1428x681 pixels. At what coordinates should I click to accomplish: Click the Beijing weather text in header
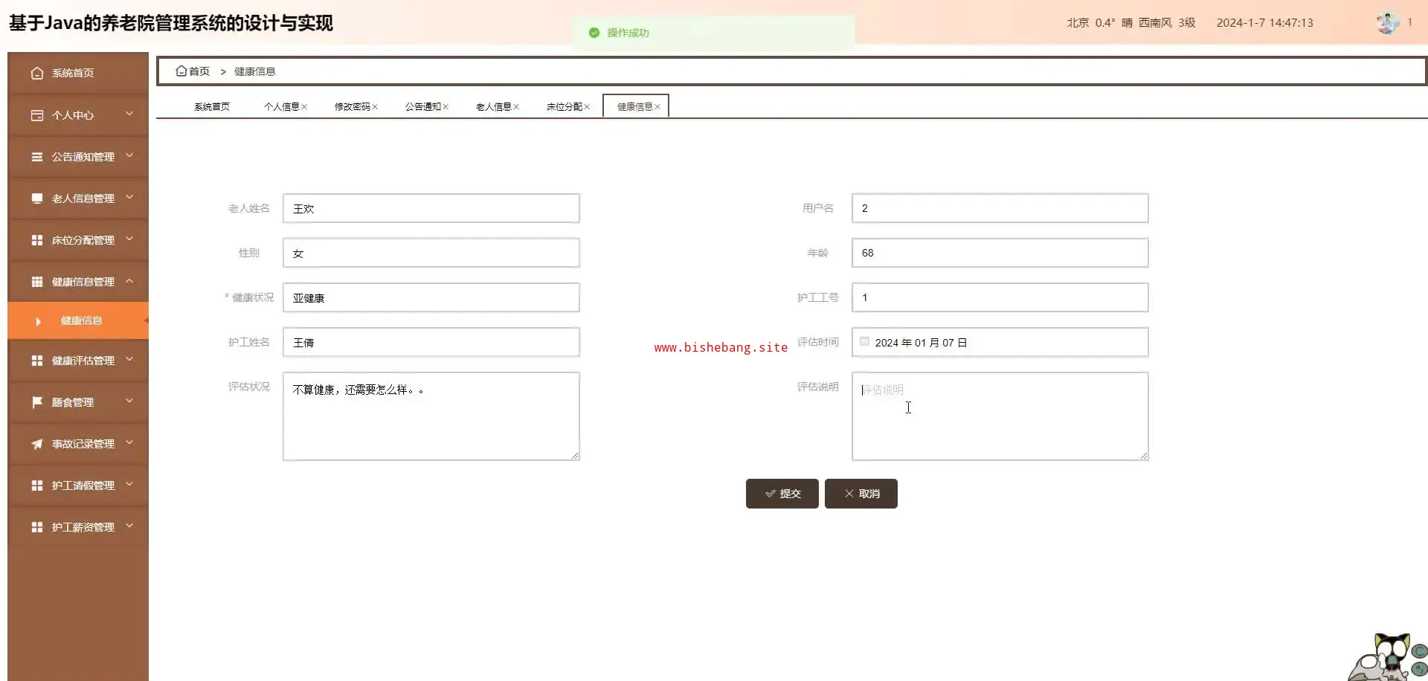pyautogui.click(x=1131, y=23)
